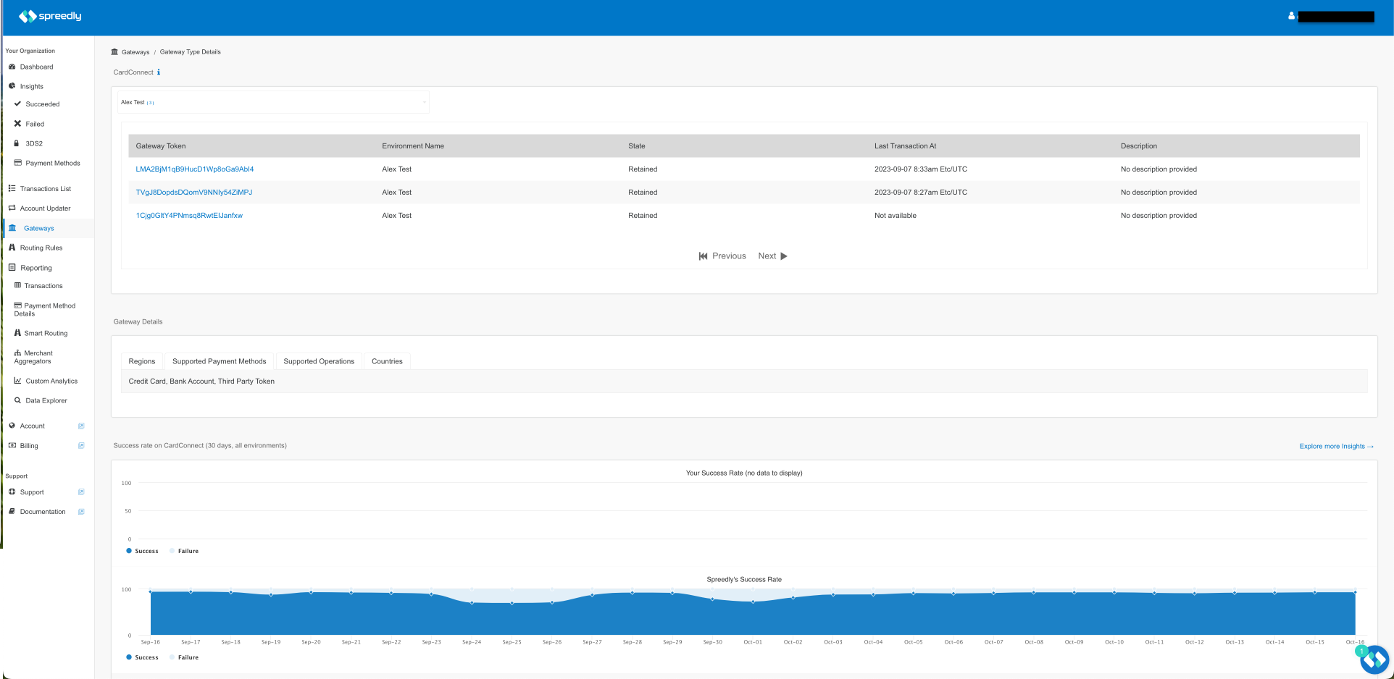Toggle Failure legend in Spreedly's Success Rate chart

click(x=184, y=657)
